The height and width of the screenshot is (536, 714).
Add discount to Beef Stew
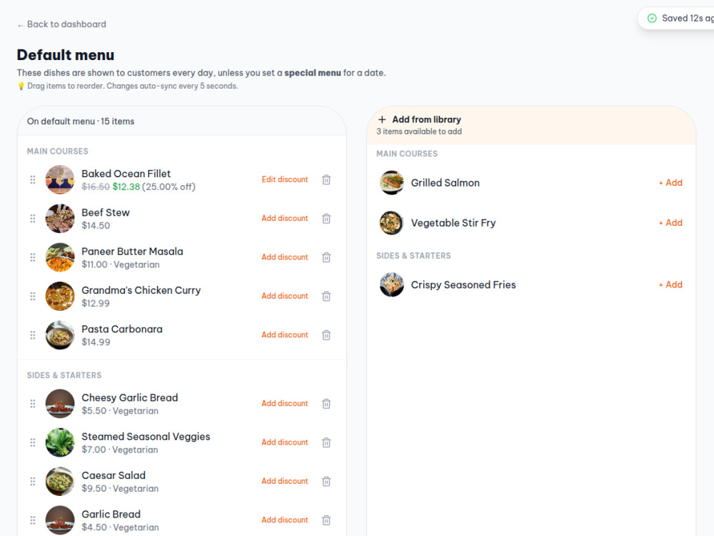click(285, 218)
